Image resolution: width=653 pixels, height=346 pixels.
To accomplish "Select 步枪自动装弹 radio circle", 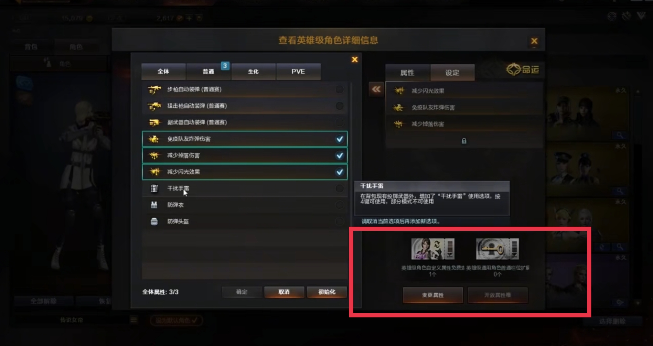I will pos(340,89).
